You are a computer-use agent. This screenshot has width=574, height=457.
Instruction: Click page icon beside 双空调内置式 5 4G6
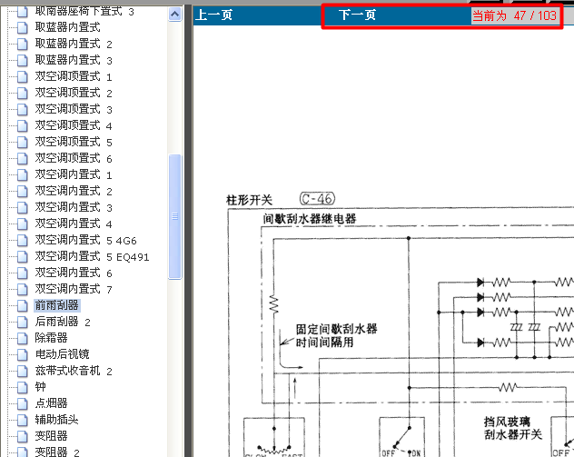click(x=23, y=240)
